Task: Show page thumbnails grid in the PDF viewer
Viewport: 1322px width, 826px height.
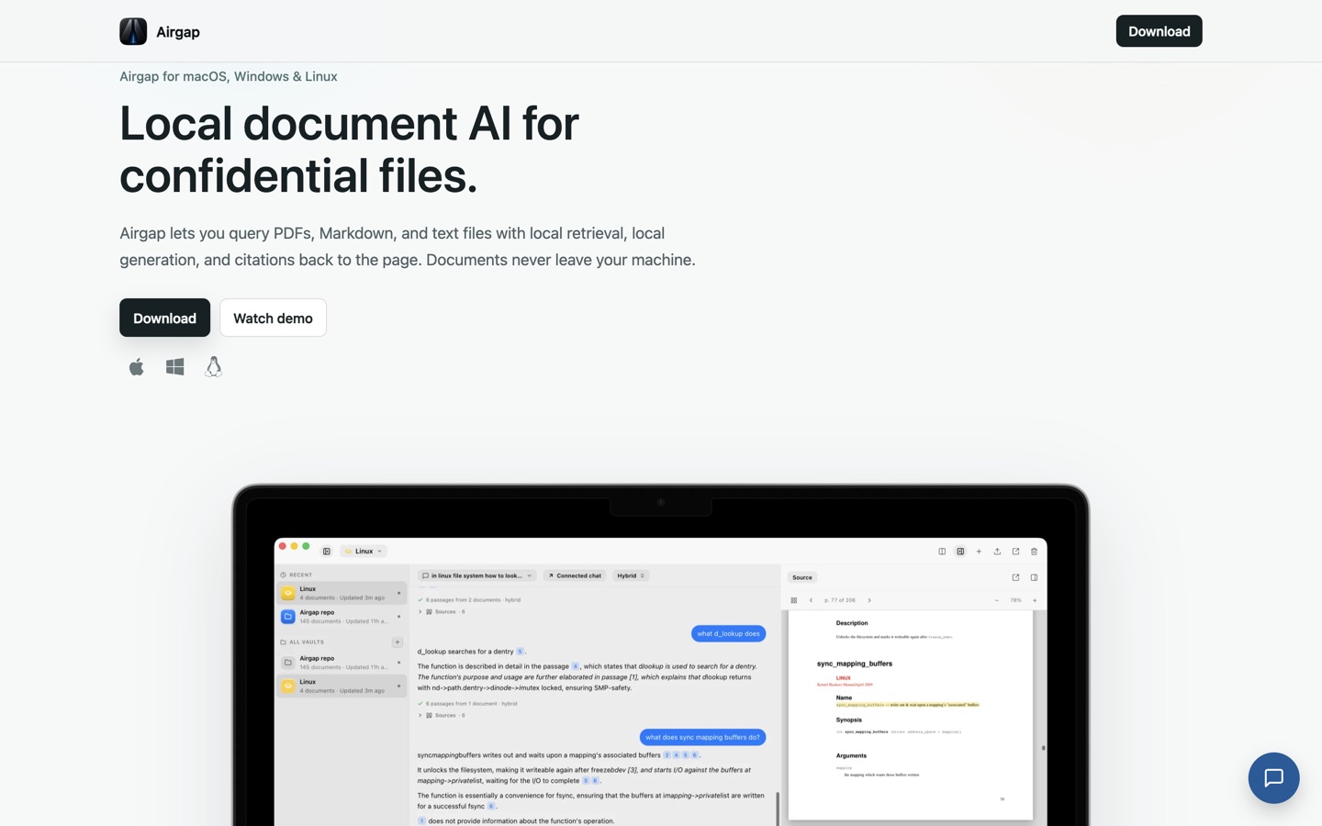Action: tap(794, 600)
